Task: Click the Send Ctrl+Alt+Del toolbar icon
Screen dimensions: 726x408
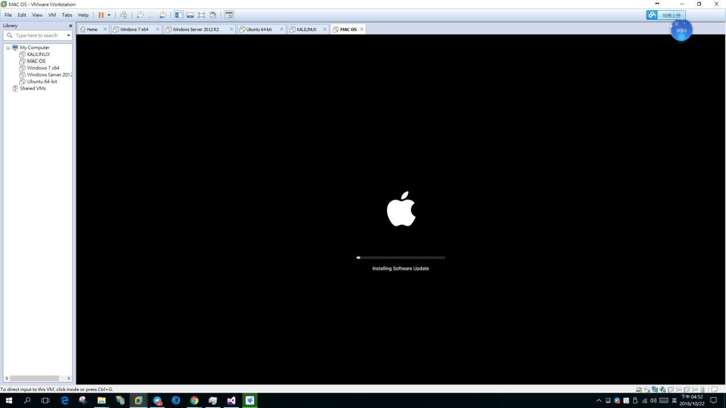Action: coord(124,15)
